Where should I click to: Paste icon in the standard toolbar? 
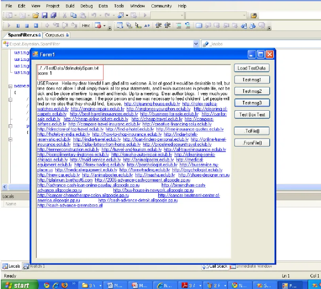pos(83,15)
